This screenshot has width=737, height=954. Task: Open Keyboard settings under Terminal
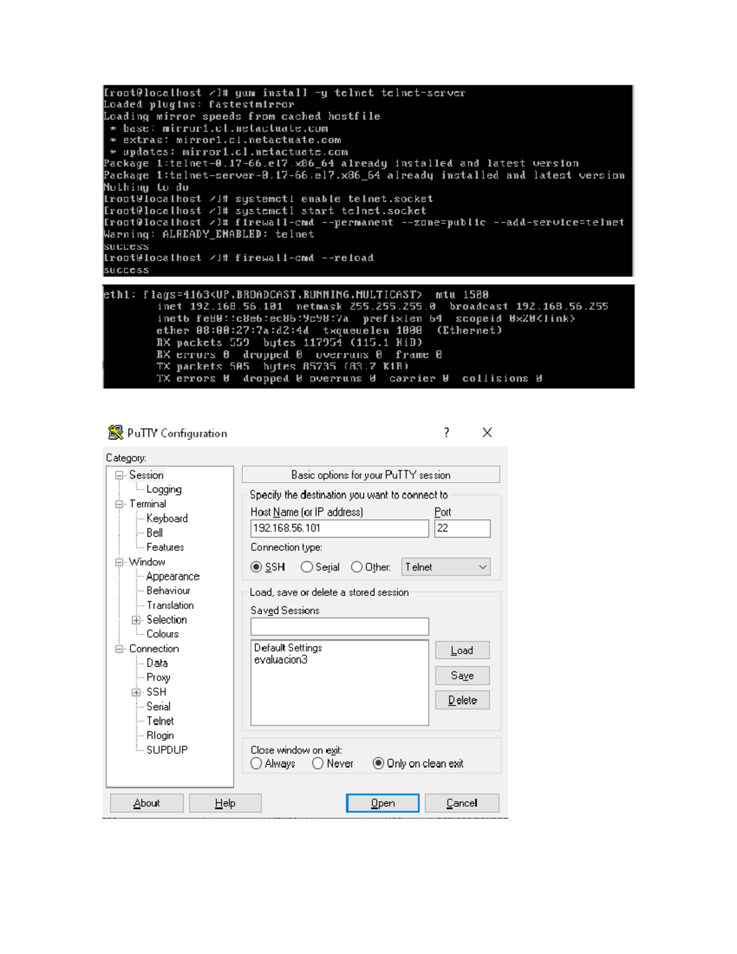[x=166, y=518]
